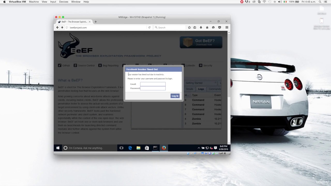Select Simulator Screen Shot desktop file
Screen dimensions: 331x186
pos(322,24)
